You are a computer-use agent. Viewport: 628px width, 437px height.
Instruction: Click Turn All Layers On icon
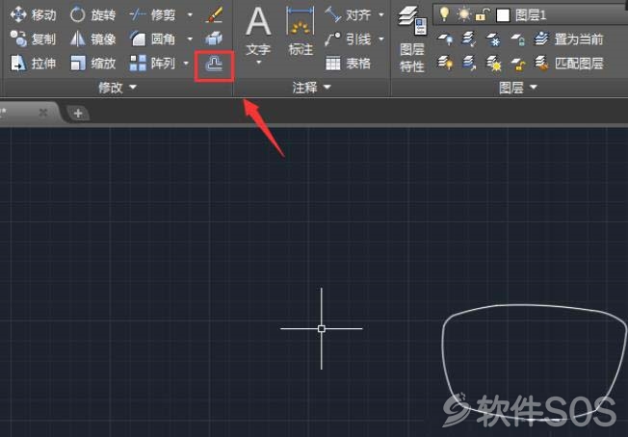[445, 64]
